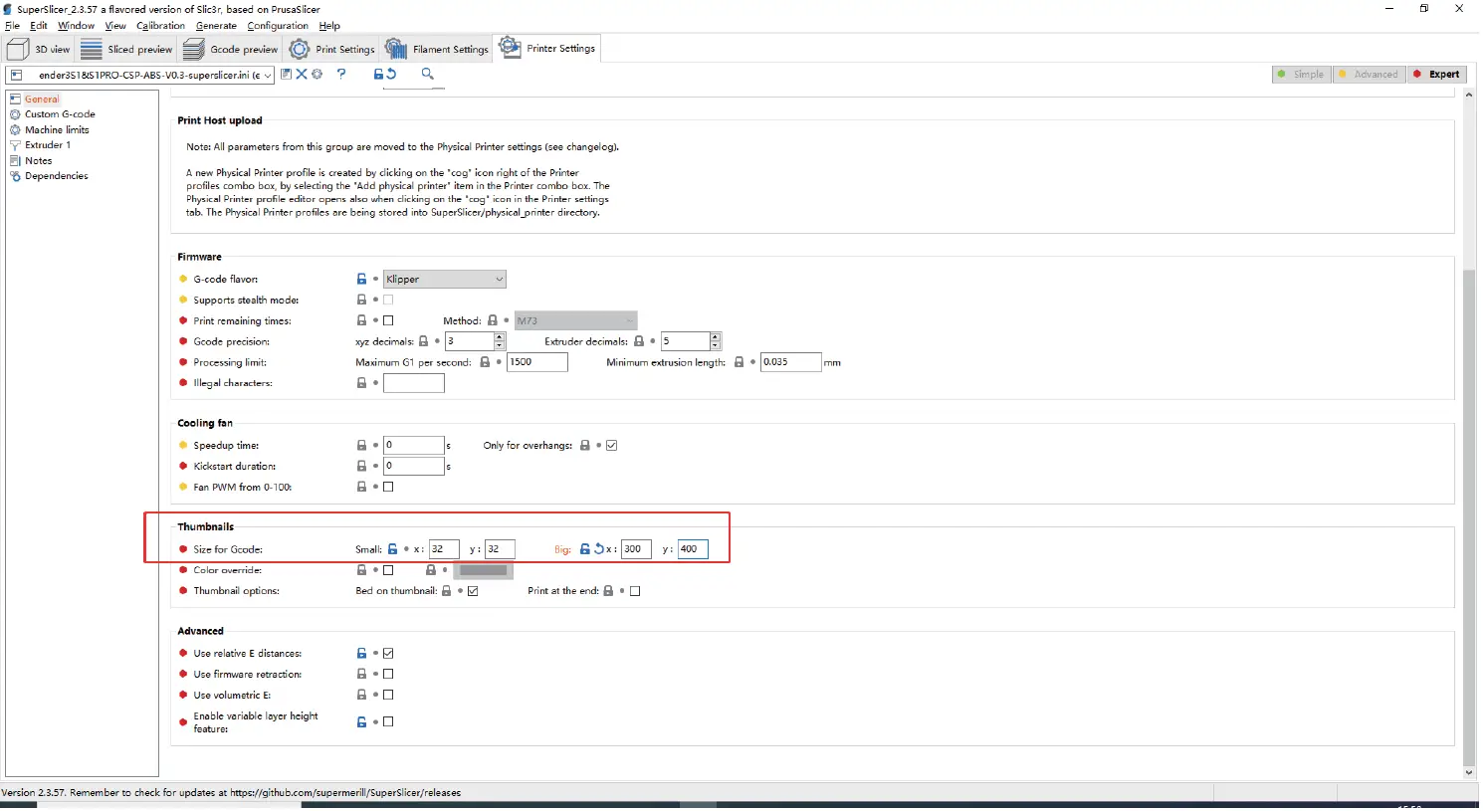Click the lock icon for Extruder decimals
Viewport: 1483px width, 811px height.
pyautogui.click(x=639, y=341)
